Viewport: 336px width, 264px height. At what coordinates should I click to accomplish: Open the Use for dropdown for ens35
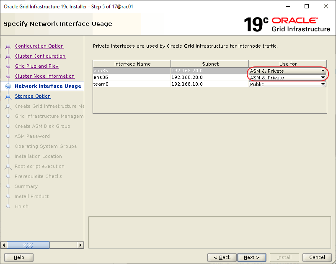pos(287,71)
